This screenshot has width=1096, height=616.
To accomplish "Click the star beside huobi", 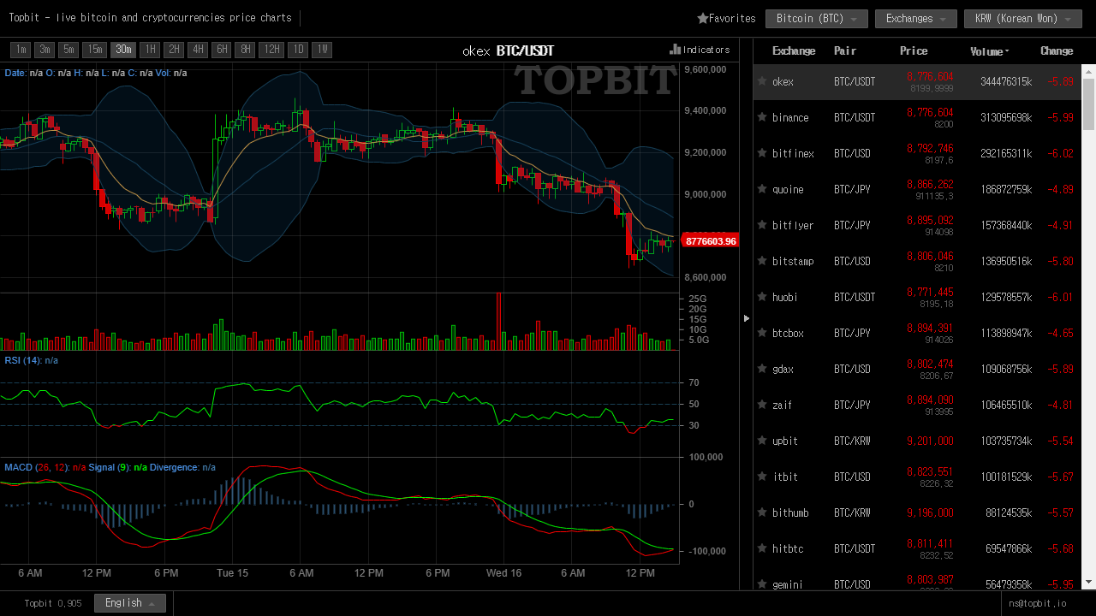I will point(761,297).
